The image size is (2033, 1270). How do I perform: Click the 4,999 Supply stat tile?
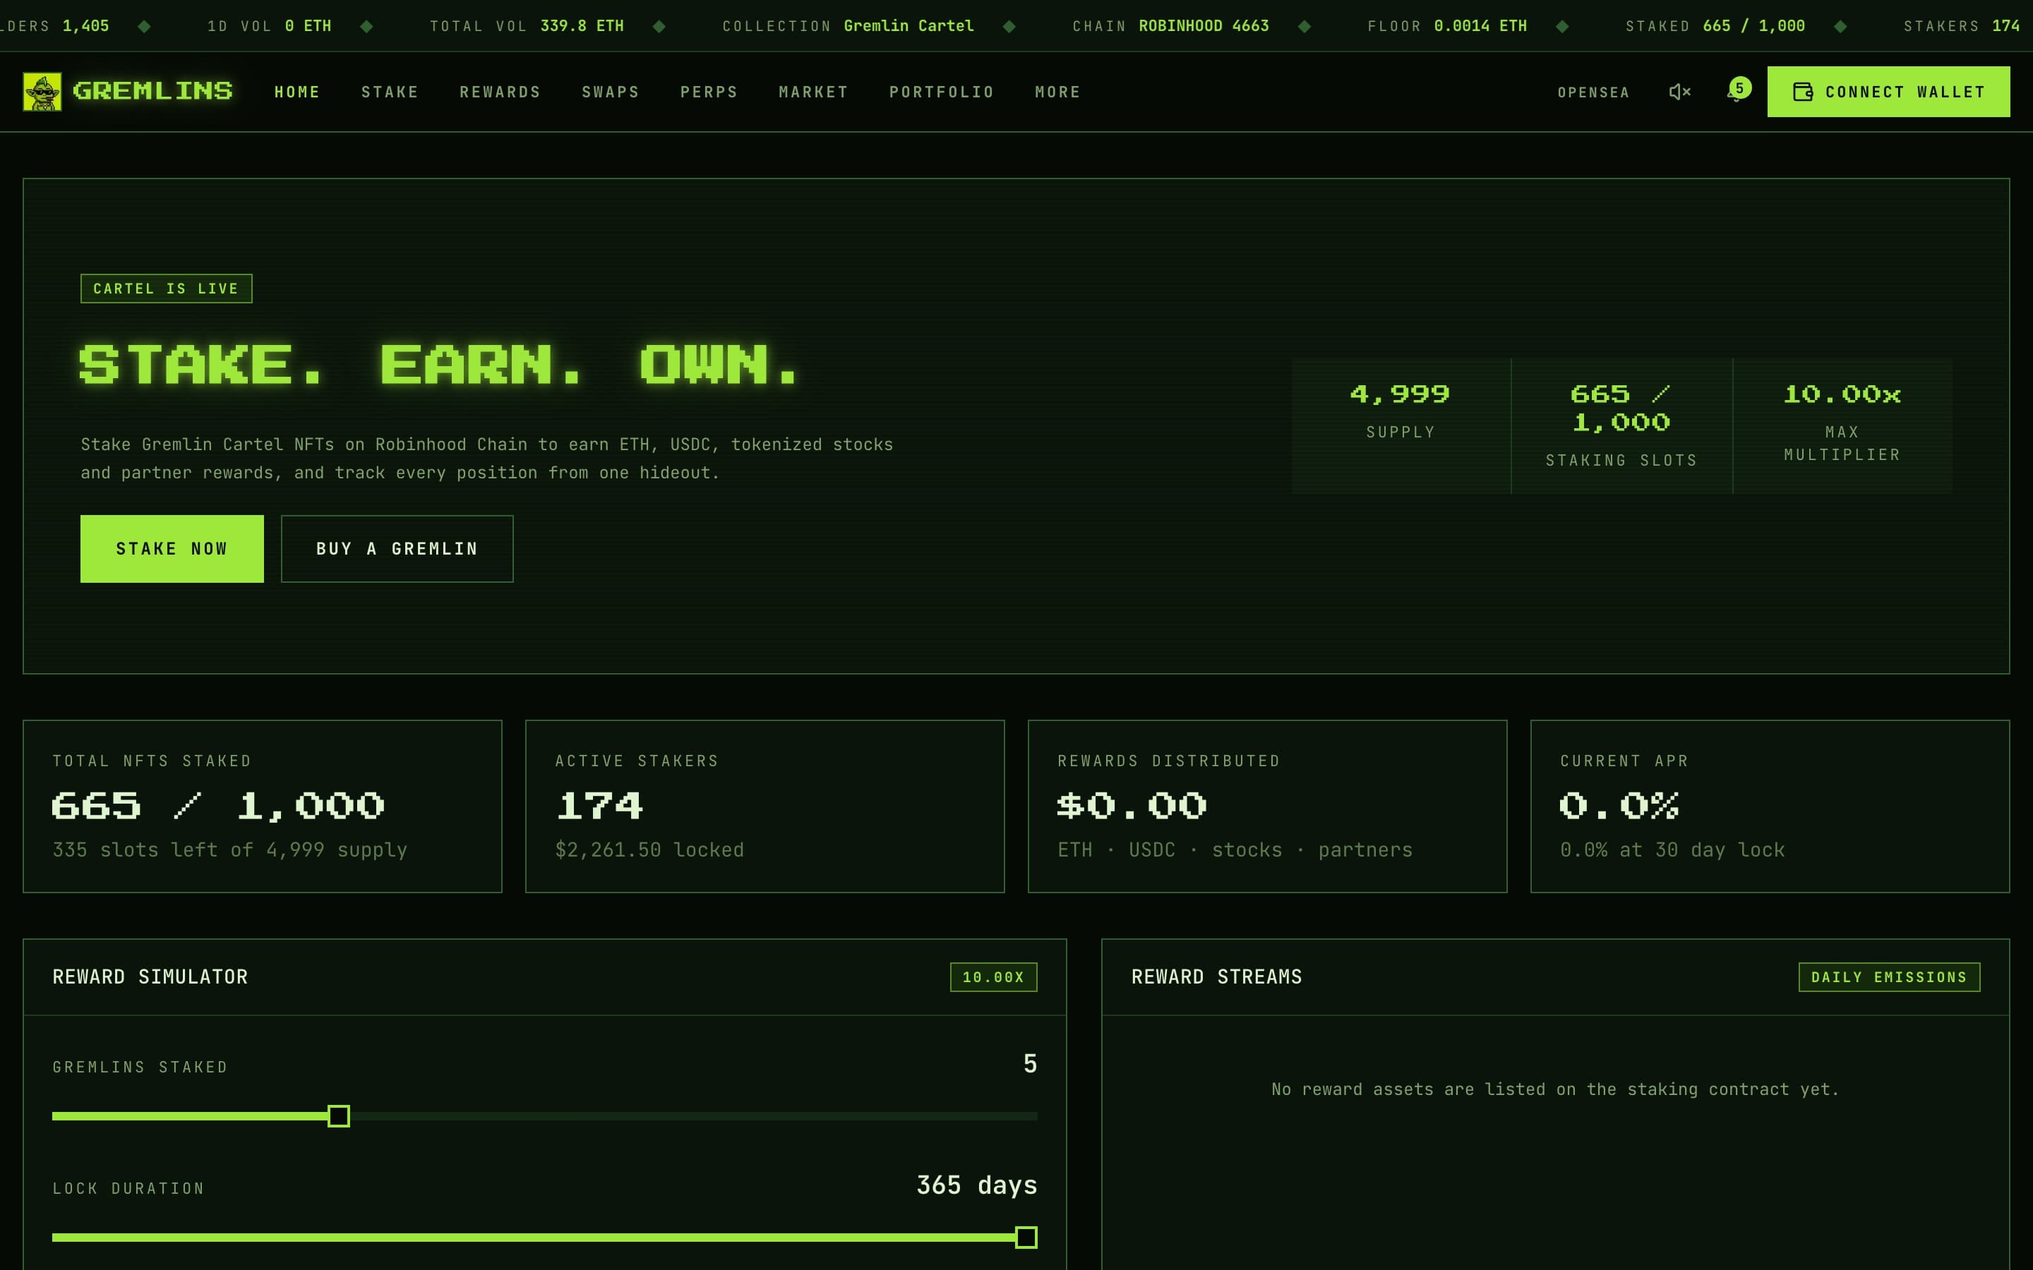tap(1401, 426)
